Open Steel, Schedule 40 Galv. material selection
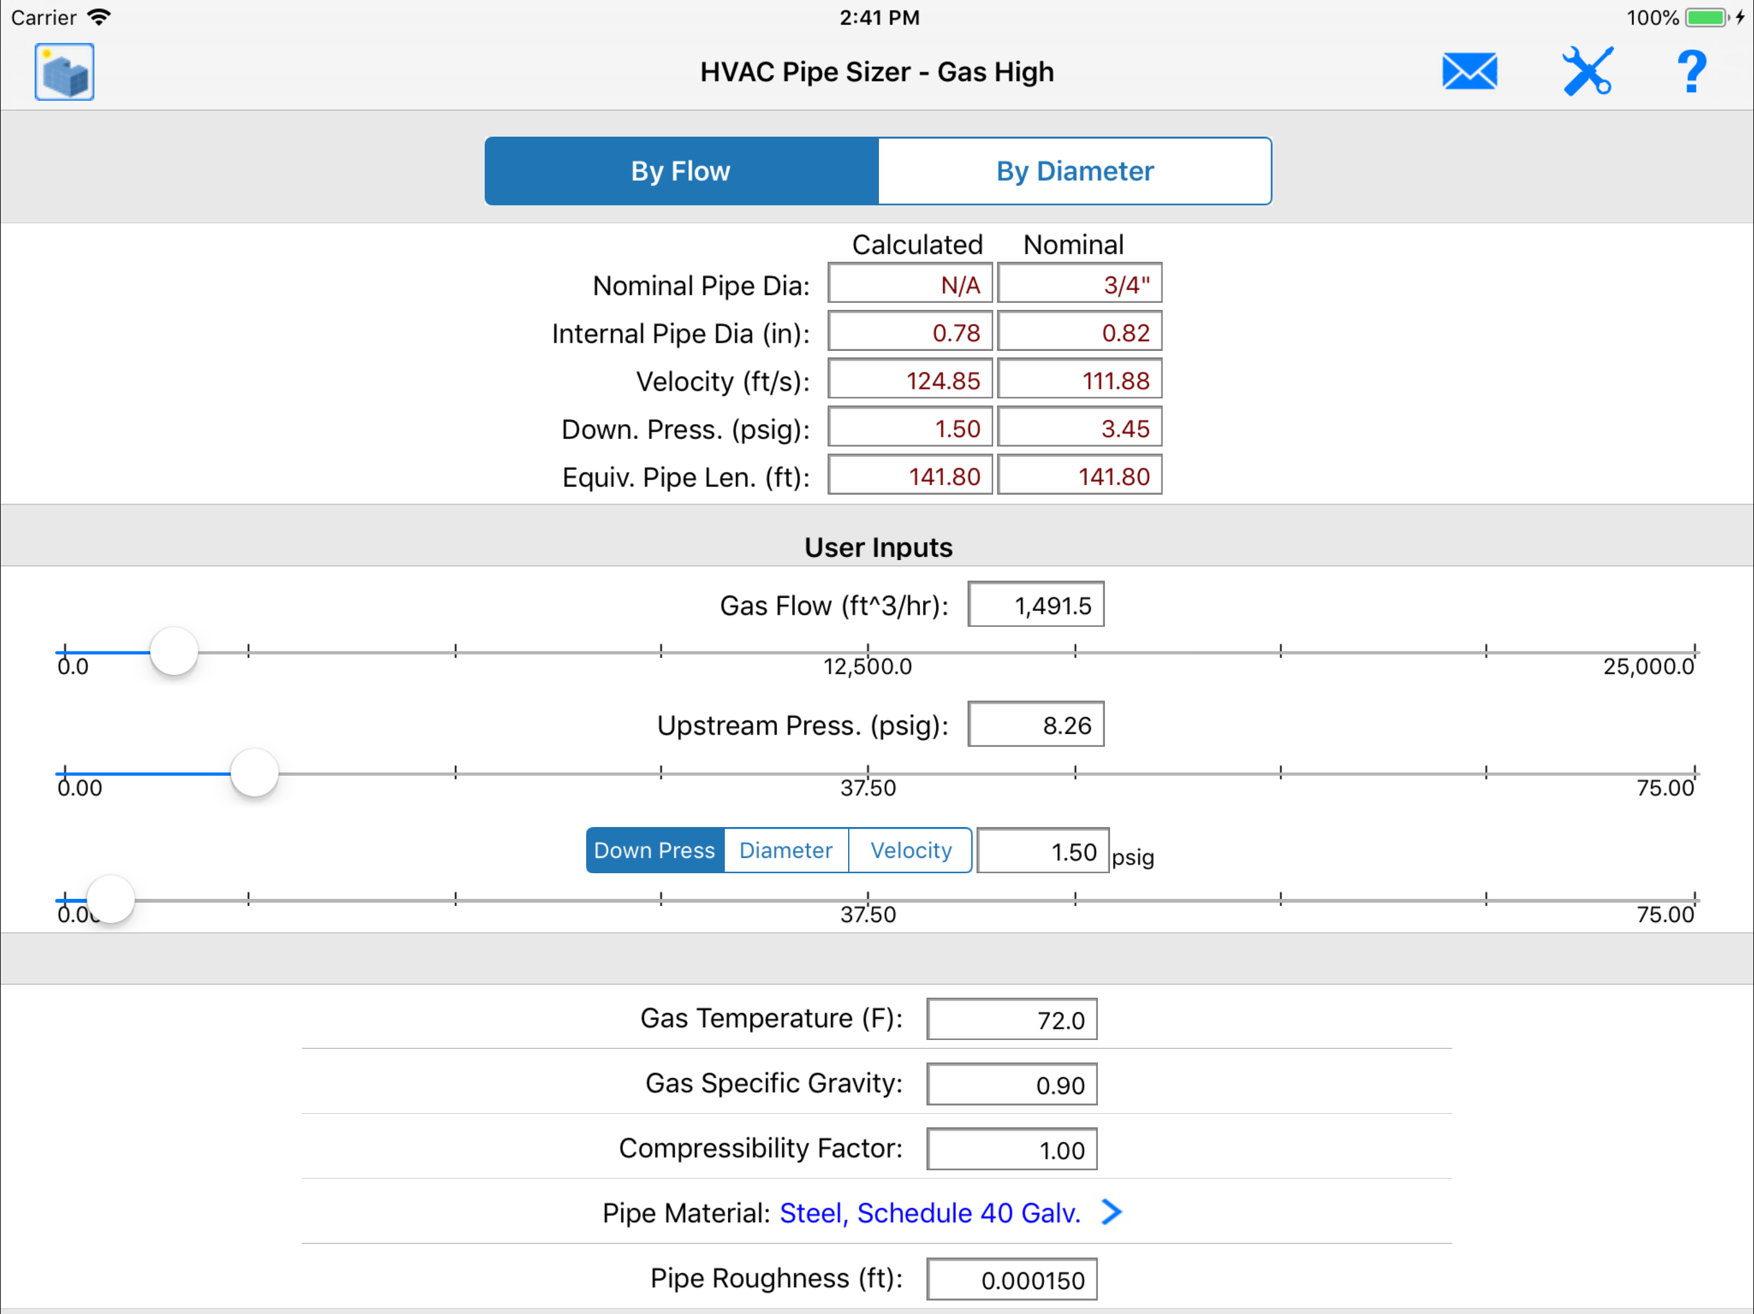This screenshot has height=1314, width=1754. 930,1213
